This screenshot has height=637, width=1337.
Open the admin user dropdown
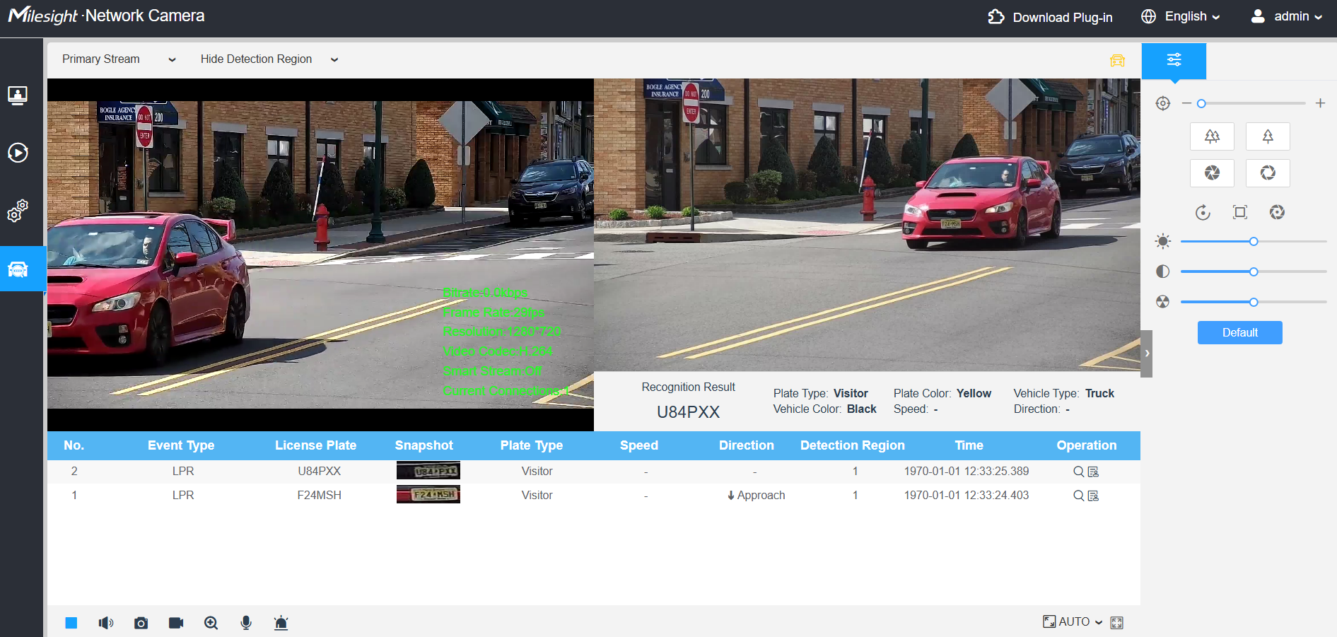pyautogui.click(x=1286, y=16)
